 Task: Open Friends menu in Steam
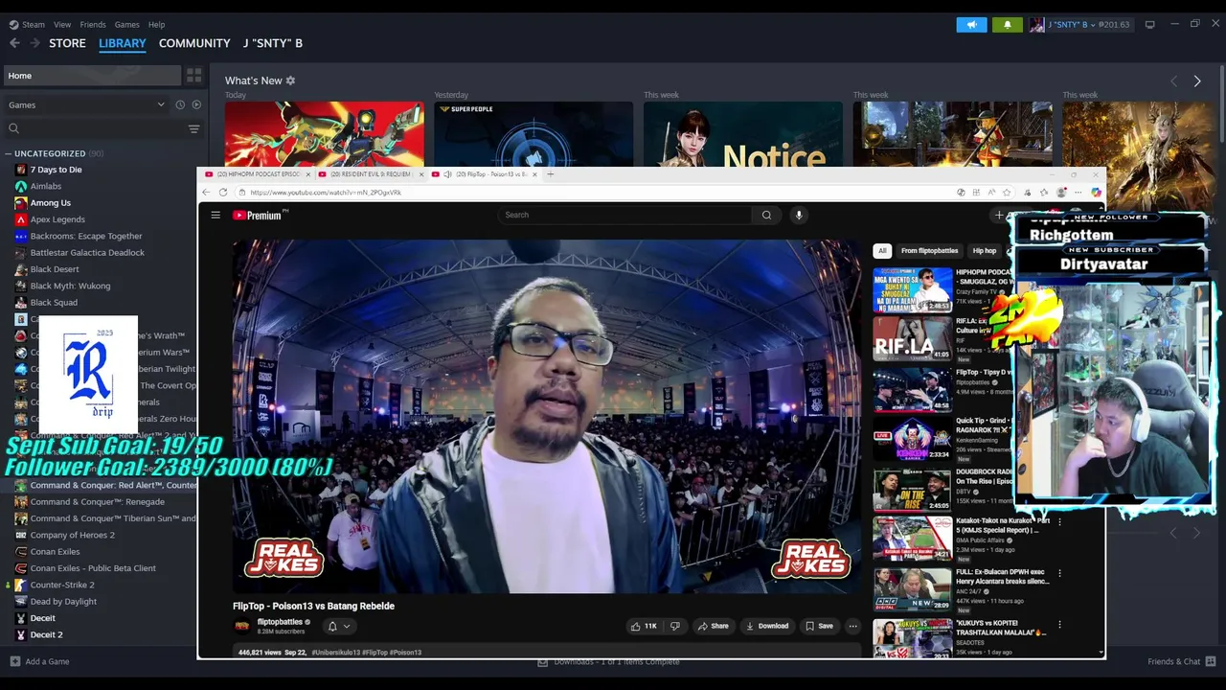tap(93, 25)
